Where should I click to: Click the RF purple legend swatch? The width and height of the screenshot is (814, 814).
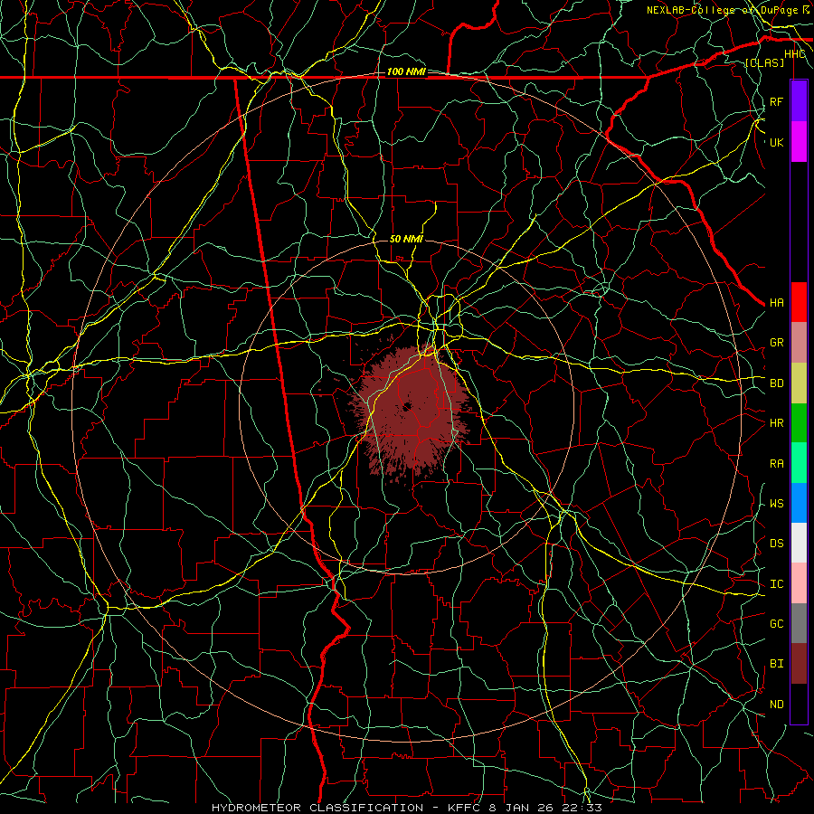pos(799,101)
